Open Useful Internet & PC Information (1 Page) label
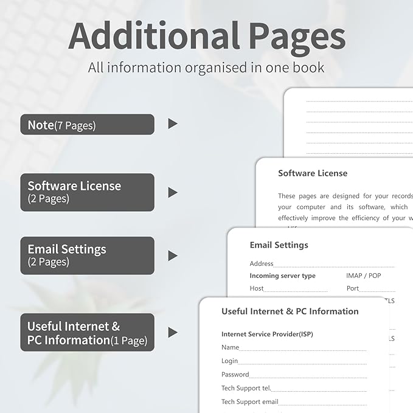The height and width of the screenshot is (413, 413). click(x=87, y=333)
